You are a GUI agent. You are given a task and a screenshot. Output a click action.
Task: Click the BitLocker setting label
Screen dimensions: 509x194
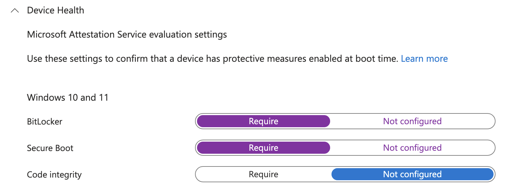click(44, 122)
